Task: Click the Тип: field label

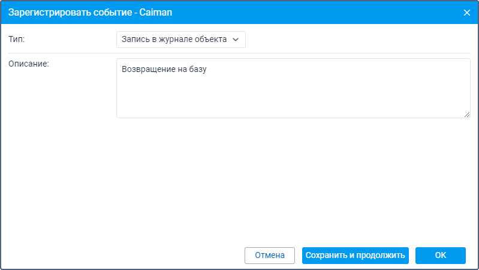Action: [x=17, y=39]
